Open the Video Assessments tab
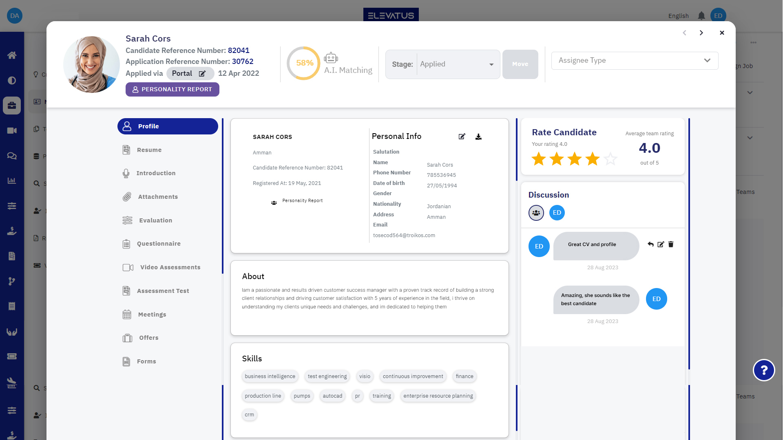This screenshot has height=440, width=783. click(x=170, y=267)
